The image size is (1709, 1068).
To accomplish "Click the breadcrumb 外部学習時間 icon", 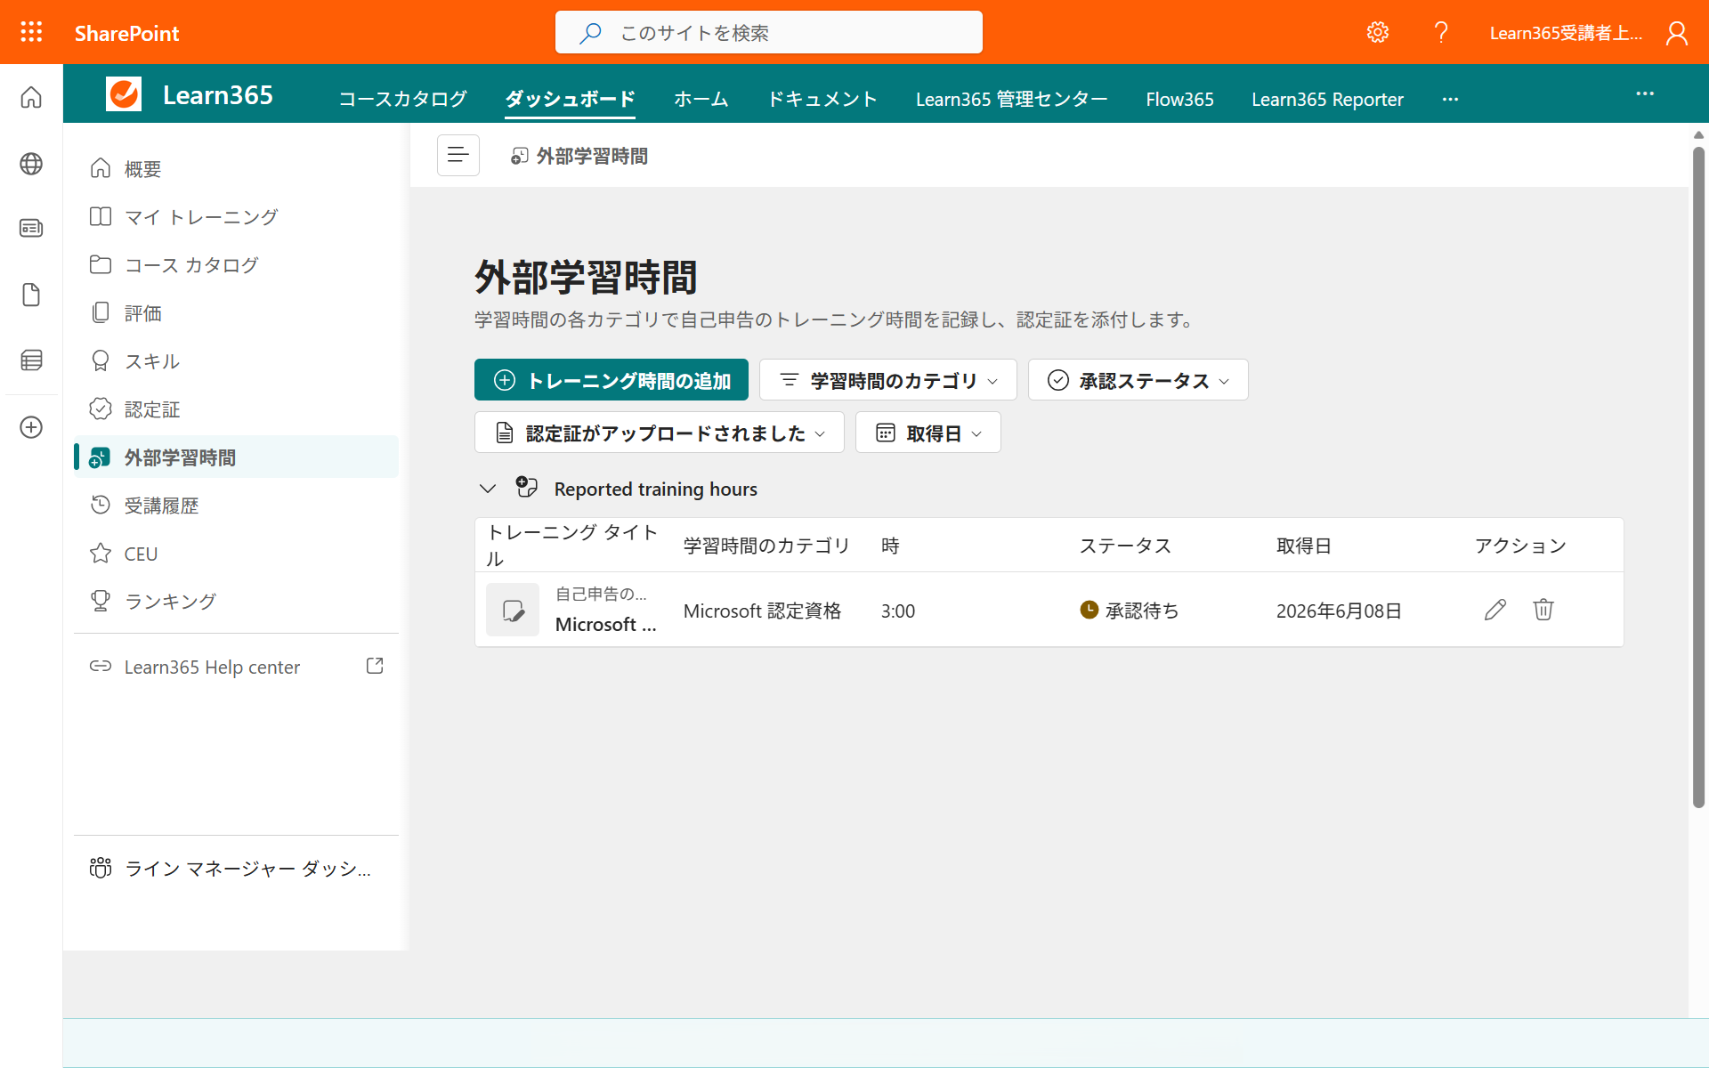I will [x=519, y=157].
